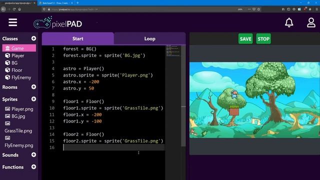The image size is (320, 180).
Task: Add a new sound with the Sounds plus icon
Action: (33, 154)
